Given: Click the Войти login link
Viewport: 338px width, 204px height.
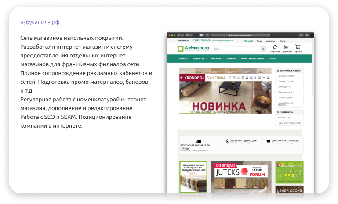Looking at the screenshot, I should click(283, 41).
